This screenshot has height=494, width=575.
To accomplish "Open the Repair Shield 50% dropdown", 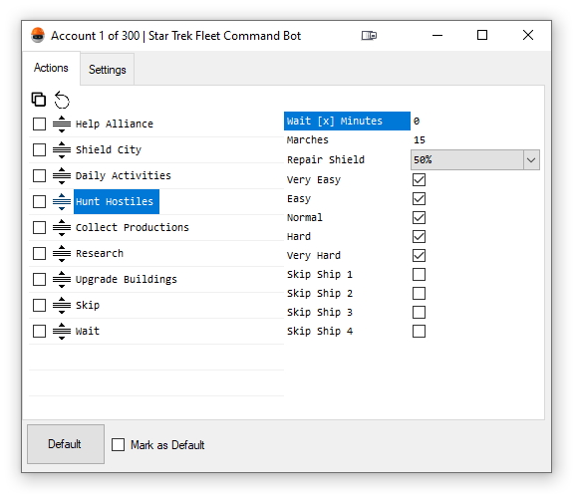I will (x=475, y=159).
